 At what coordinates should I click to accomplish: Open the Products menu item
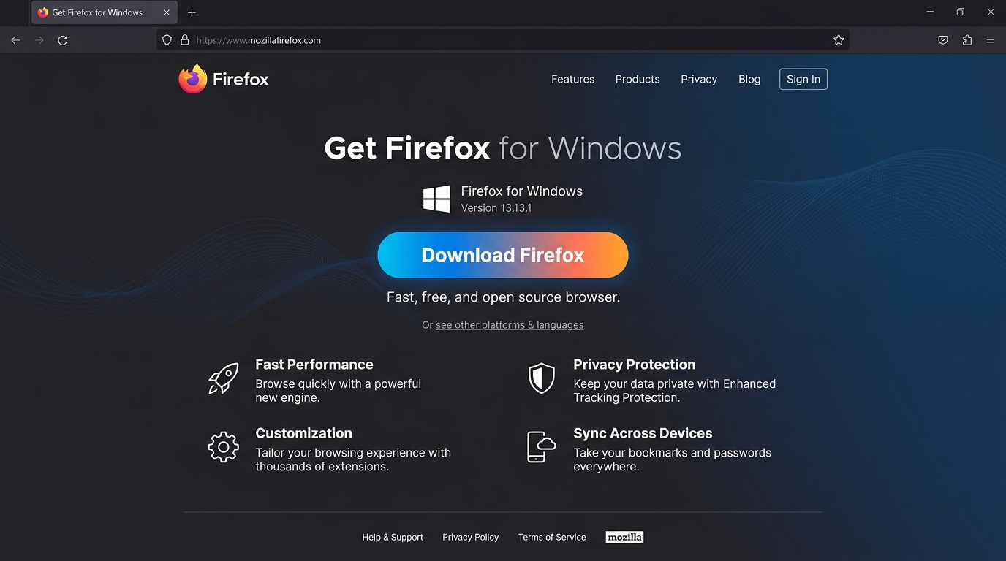coord(638,79)
